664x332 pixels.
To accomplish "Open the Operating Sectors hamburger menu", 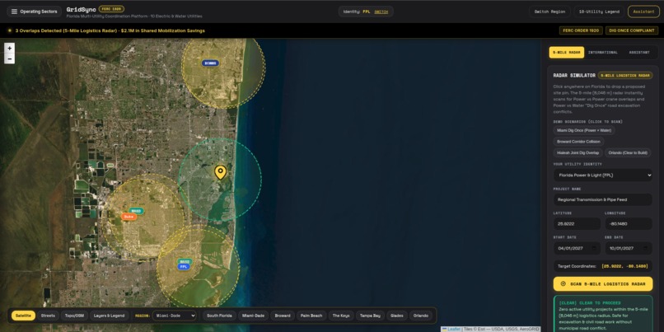I will coord(35,12).
